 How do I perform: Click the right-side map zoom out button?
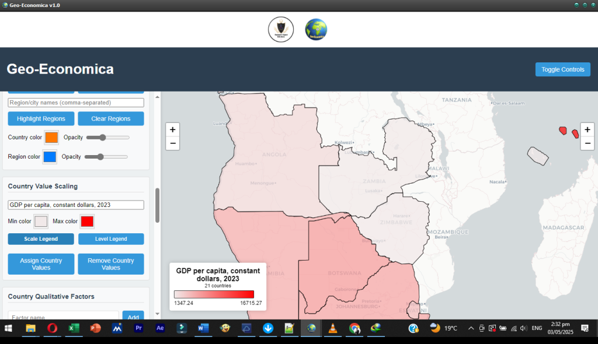click(x=587, y=143)
